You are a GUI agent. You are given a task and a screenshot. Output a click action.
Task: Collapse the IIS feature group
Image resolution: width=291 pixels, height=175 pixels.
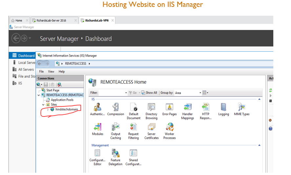tap(259, 99)
